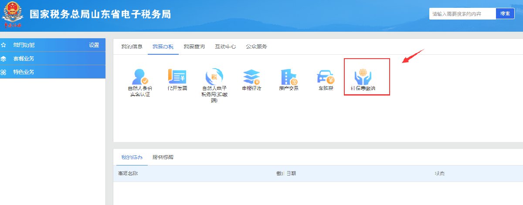
Task: Open 常用功能 sidebar section
Action: point(53,45)
